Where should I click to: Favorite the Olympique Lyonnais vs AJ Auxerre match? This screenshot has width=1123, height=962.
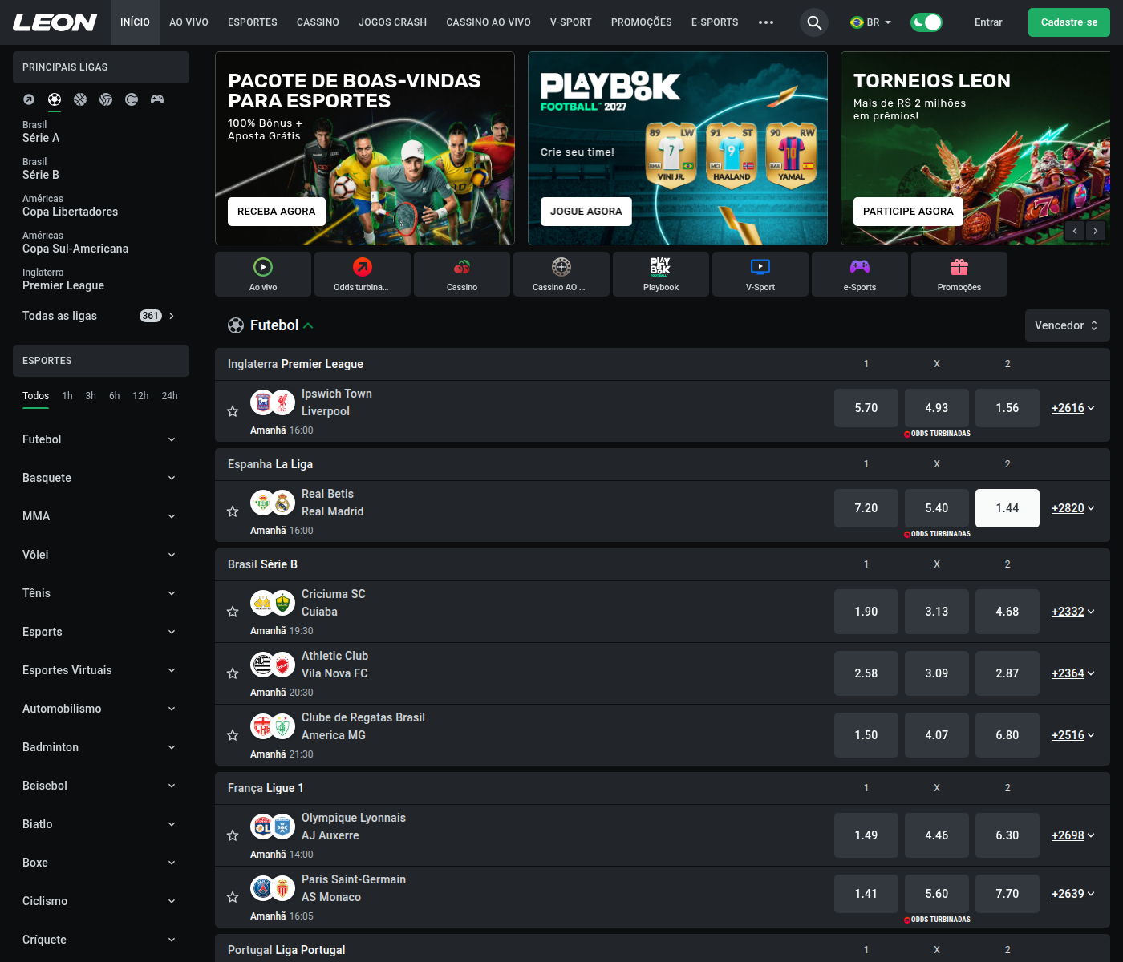tap(233, 835)
